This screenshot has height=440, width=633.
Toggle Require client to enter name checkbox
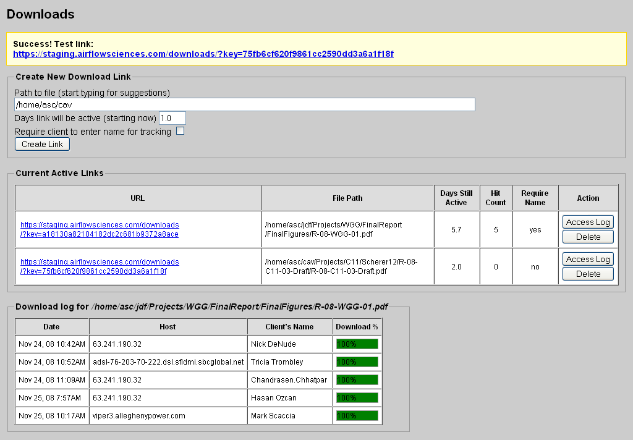[181, 131]
